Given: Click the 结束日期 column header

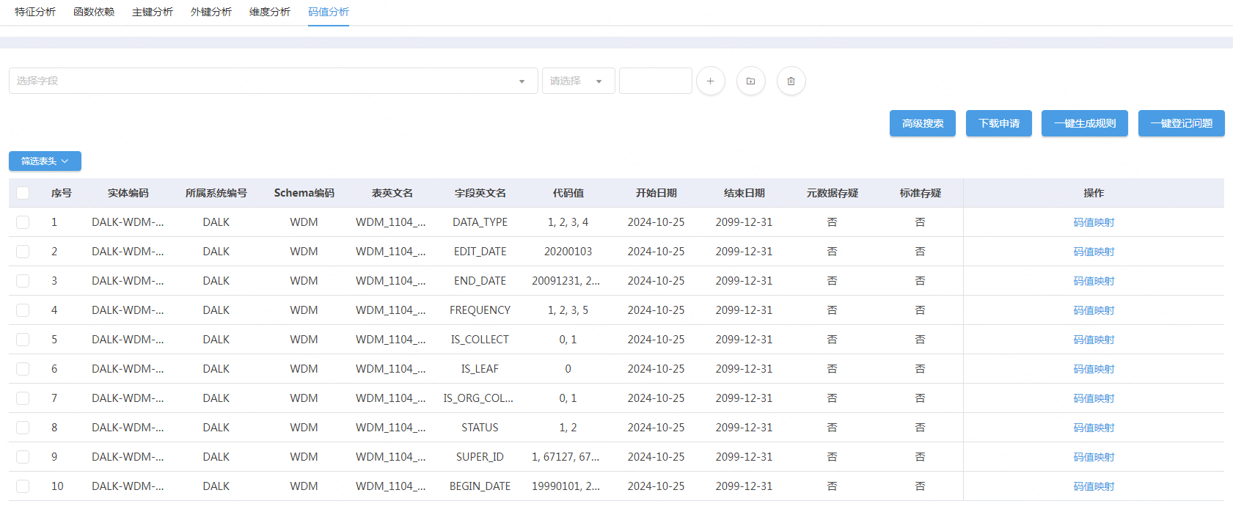Looking at the screenshot, I should pyautogui.click(x=744, y=193).
